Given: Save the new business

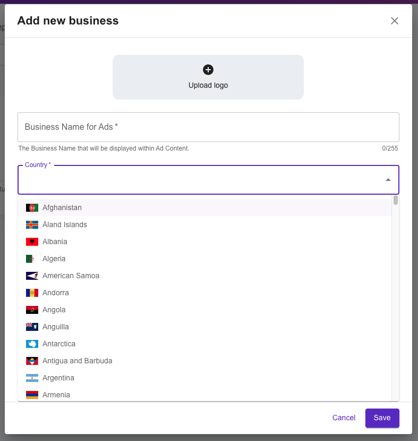Looking at the screenshot, I should pos(382,418).
